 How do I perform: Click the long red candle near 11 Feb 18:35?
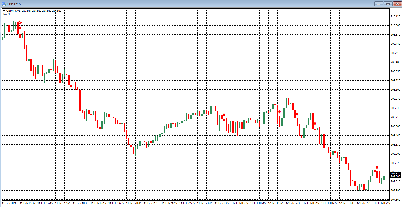(80, 100)
